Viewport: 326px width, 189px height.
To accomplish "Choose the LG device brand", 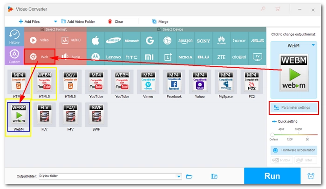I will [167, 41].
